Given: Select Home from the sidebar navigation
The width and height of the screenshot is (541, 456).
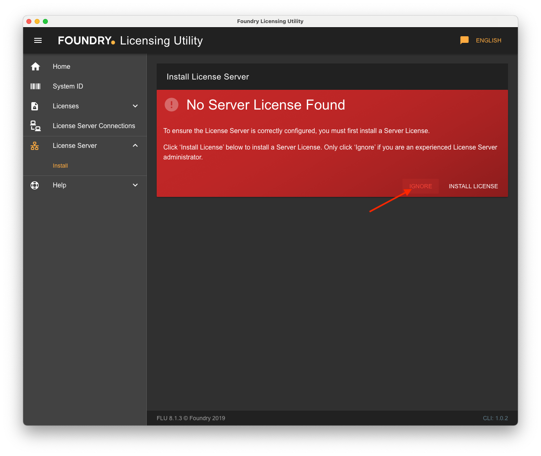Looking at the screenshot, I should (x=61, y=66).
